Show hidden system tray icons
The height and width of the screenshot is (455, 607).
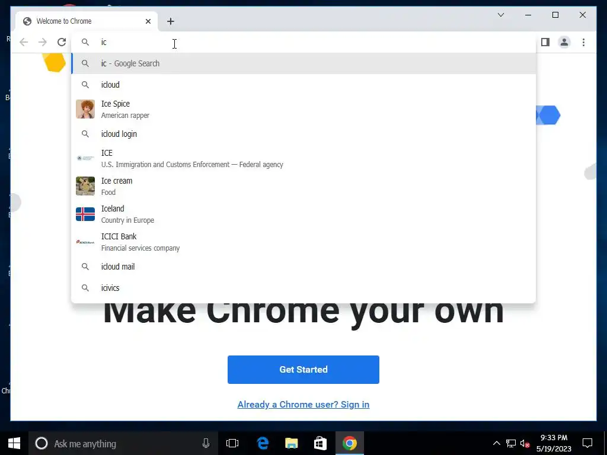pyautogui.click(x=496, y=443)
